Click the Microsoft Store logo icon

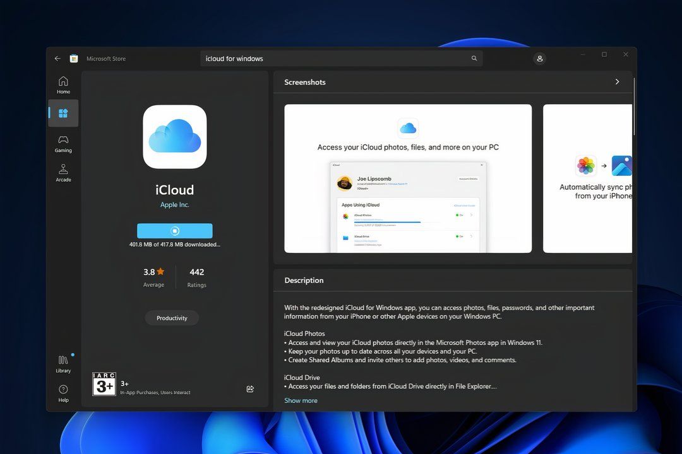74,58
